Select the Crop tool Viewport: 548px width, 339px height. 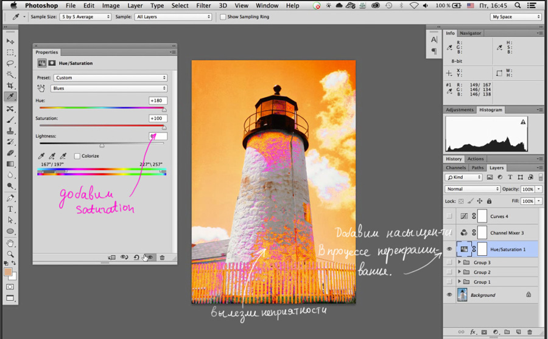10,86
